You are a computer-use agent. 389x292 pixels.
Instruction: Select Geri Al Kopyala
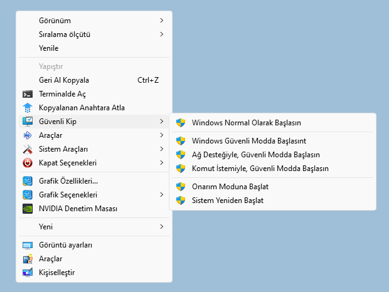[x=94, y=80]
